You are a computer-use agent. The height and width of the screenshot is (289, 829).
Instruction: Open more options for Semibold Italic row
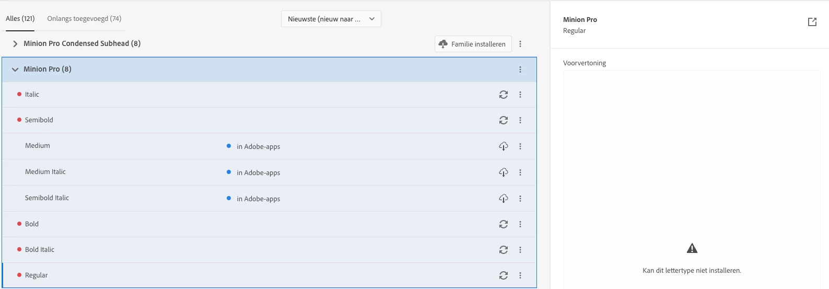[x=520, y=199]
